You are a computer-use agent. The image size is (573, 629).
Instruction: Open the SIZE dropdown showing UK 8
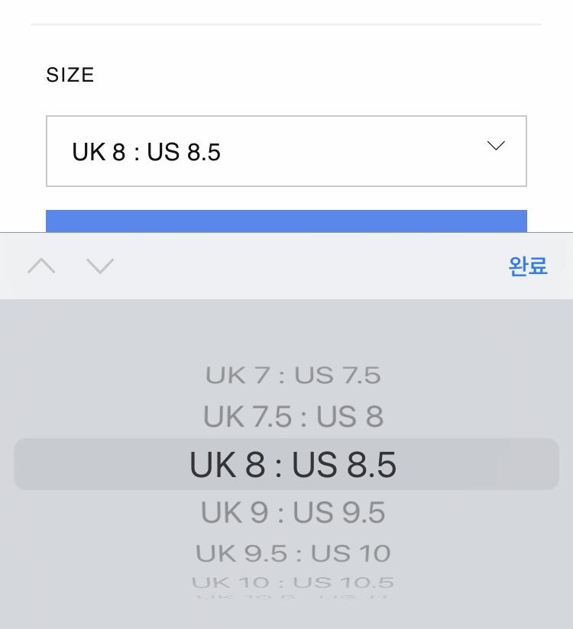286,151
